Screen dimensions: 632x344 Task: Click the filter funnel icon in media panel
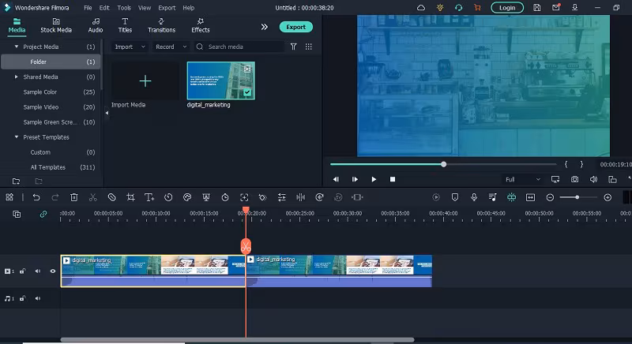click(x=293, y=47)
